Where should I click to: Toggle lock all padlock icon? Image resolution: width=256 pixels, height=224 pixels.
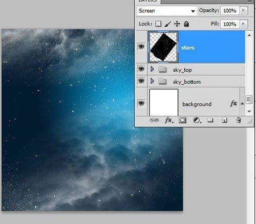coord(187,24)
